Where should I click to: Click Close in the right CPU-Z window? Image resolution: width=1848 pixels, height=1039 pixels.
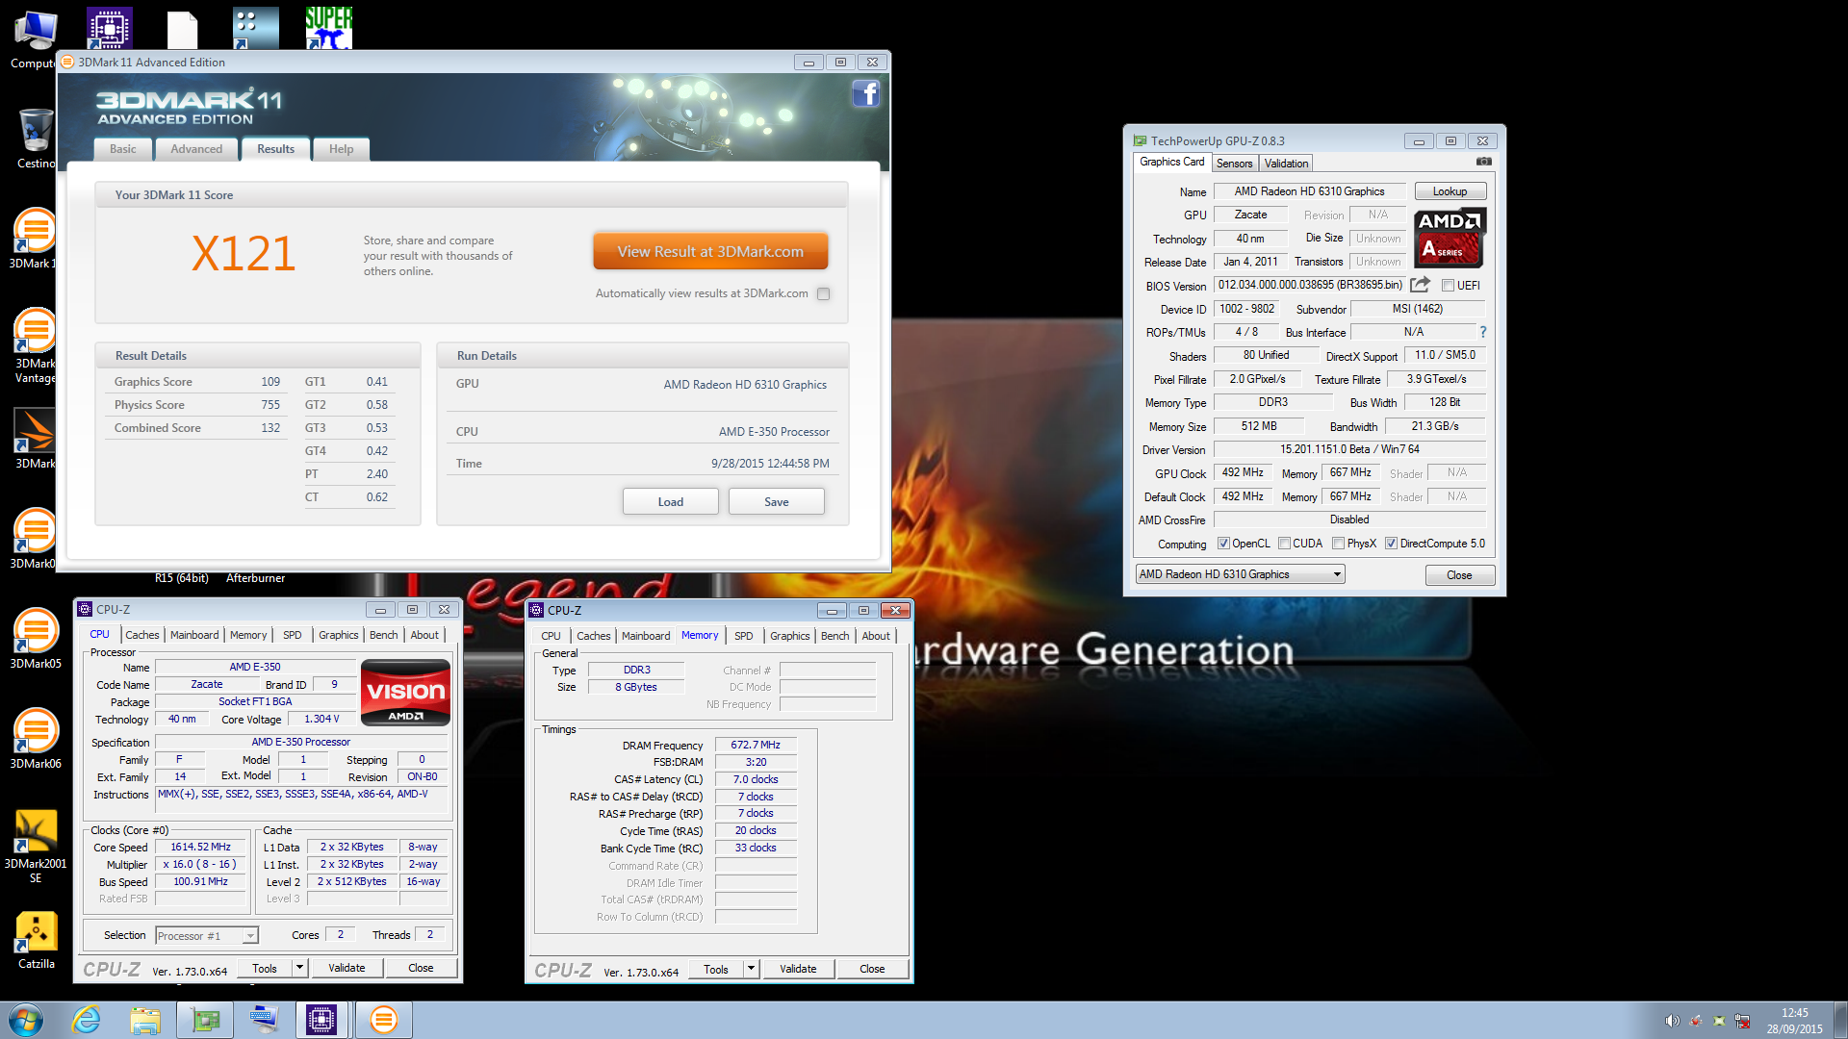coord(872,969)
